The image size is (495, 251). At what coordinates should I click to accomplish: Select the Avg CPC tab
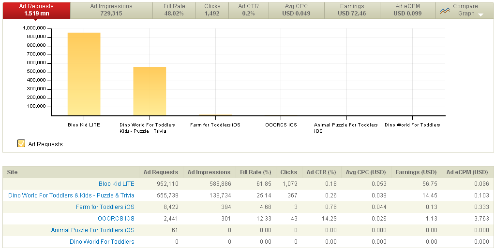tap(296, 10)
